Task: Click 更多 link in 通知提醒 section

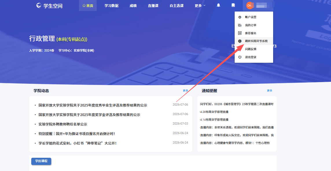Action: point(270,91)
